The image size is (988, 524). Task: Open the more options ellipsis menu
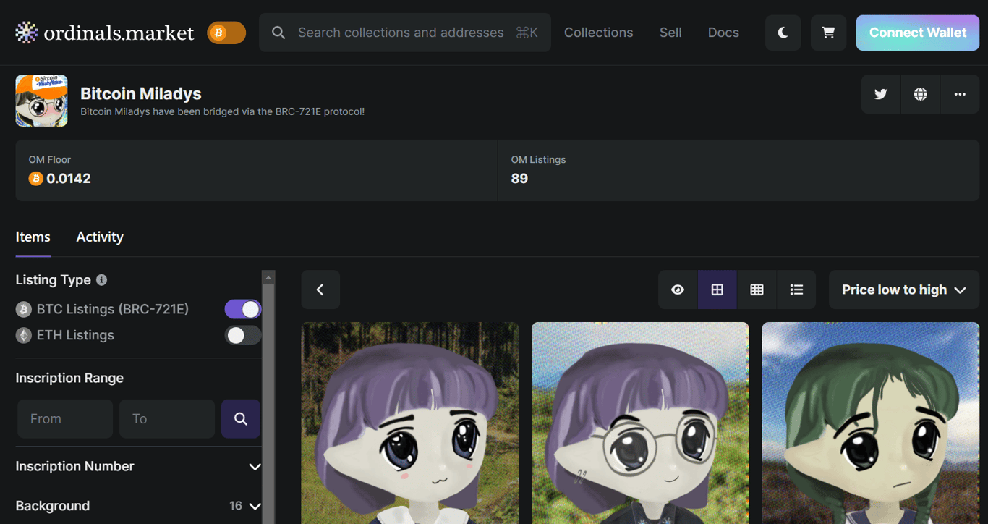coord(960,94)
